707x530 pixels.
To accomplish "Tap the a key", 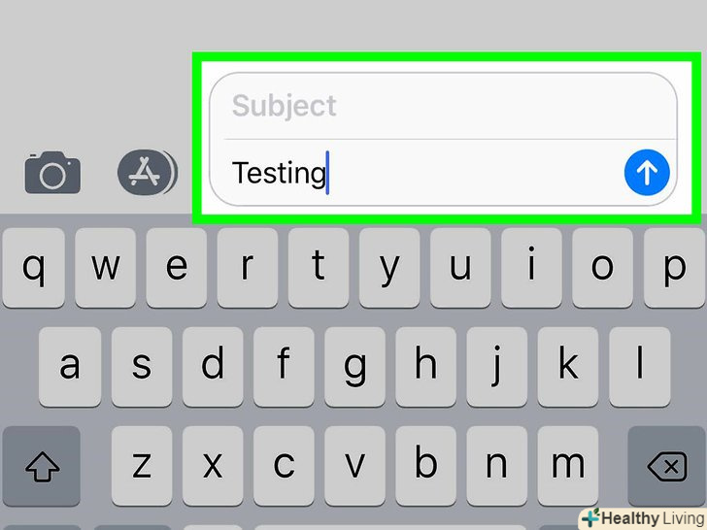I will (70, 367).
